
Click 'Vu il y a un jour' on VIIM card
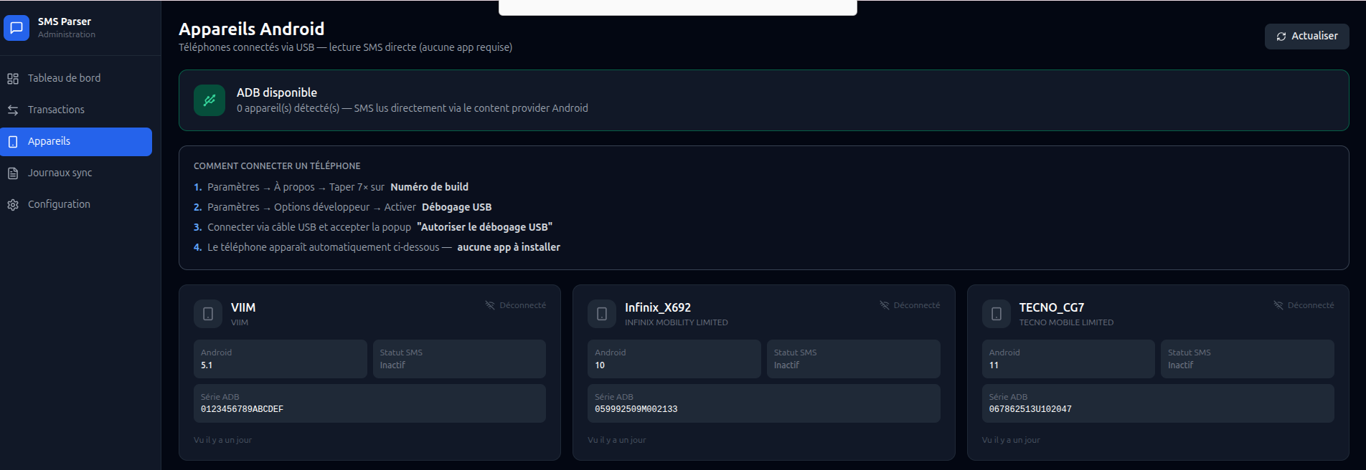pyautogui.click(x=222, y=441)
